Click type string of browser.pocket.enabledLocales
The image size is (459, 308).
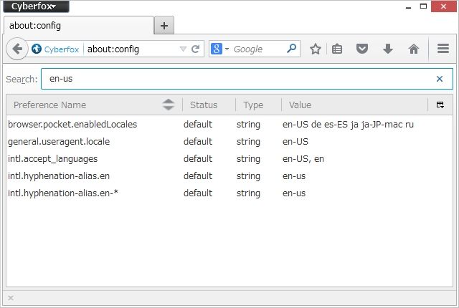pyautogui.click(x=248, y=125)
